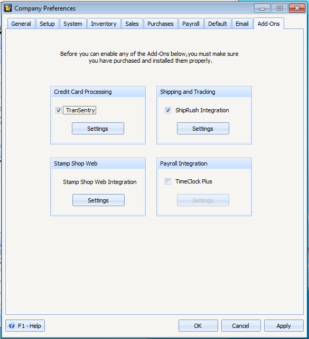Open Stamp Shop Web Settings
This screenshot has width=309, height=339.
pyautogui.click(x=98, y=200)
